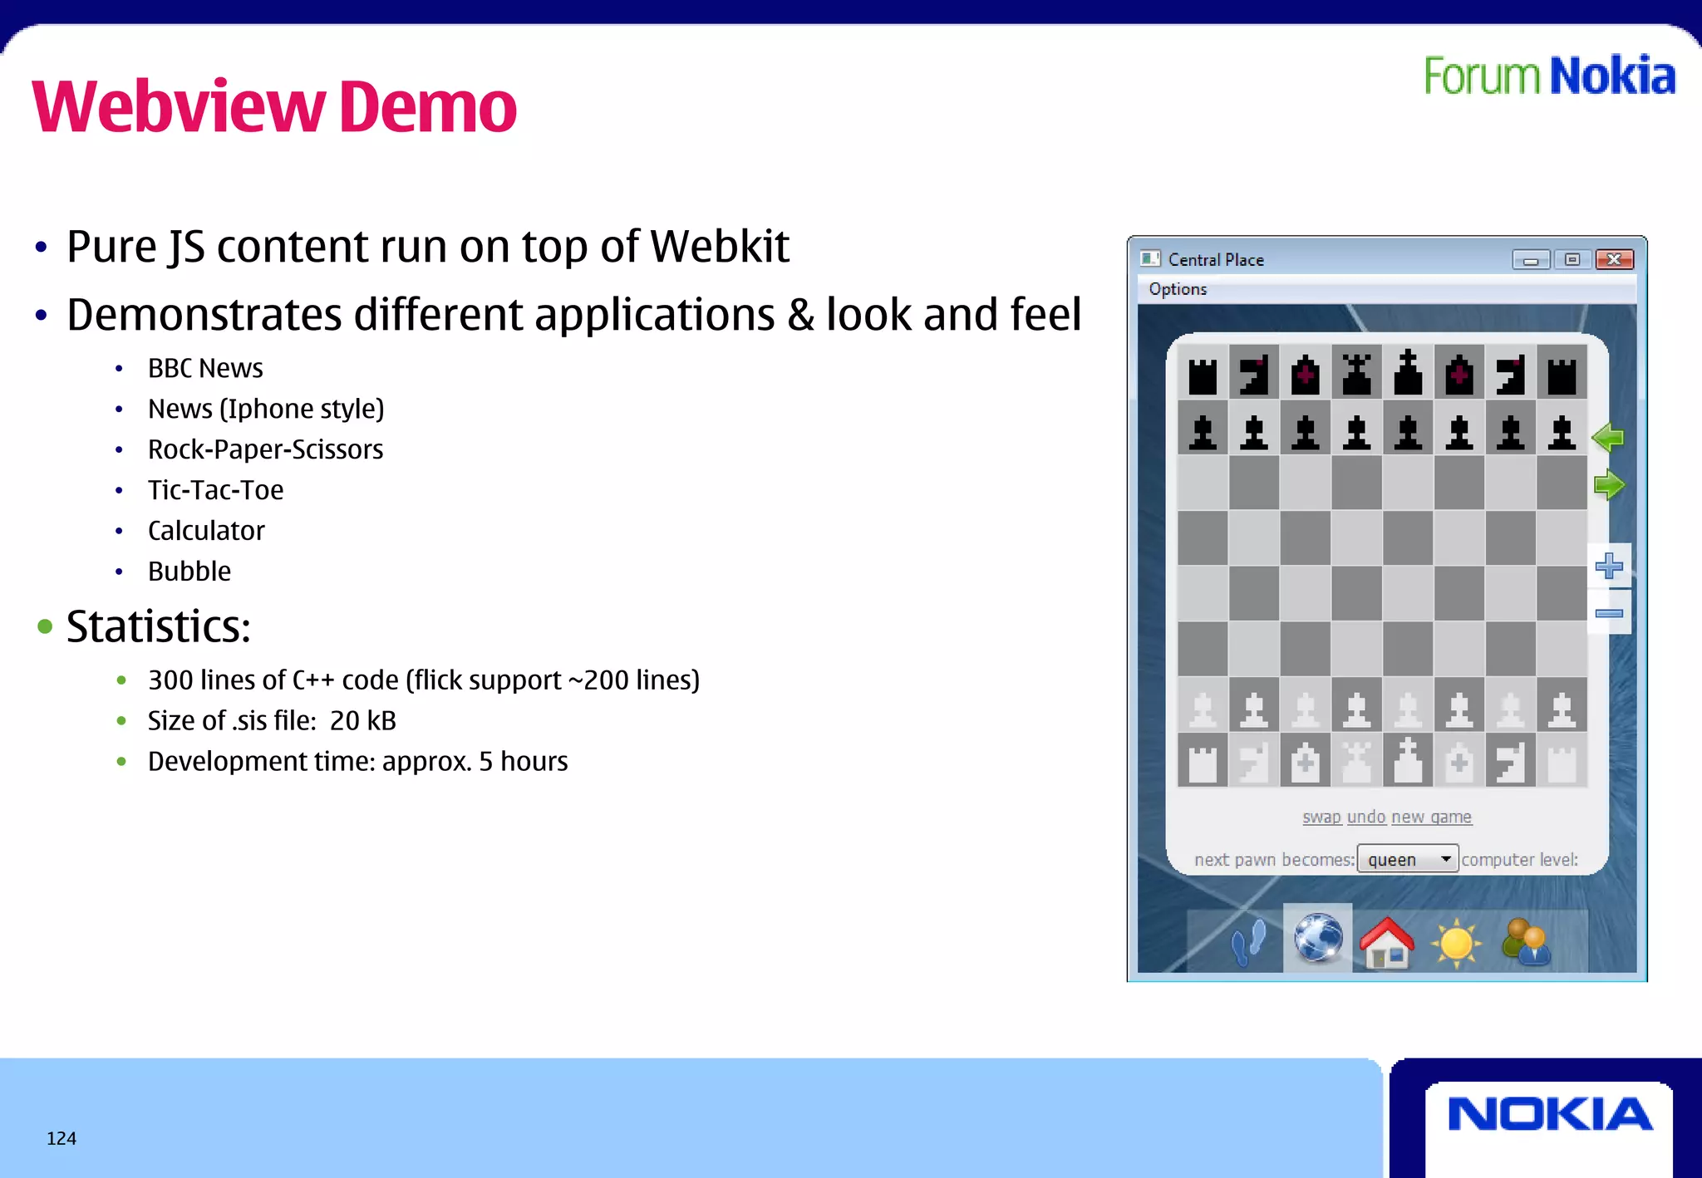Open the footprints icon in bottom dock
This screenshot has width=1702, height=1178.
coord(1248,942)
